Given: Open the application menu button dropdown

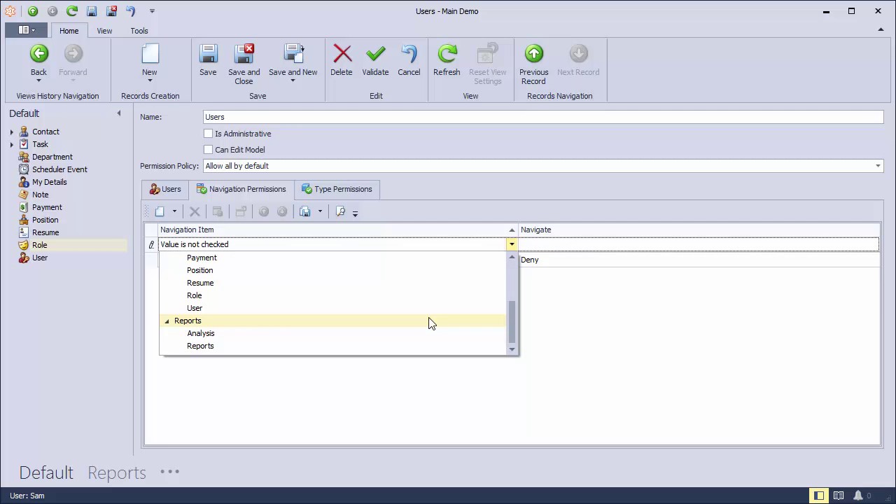Looking at the screenshot, I should (x=27, y=30).
